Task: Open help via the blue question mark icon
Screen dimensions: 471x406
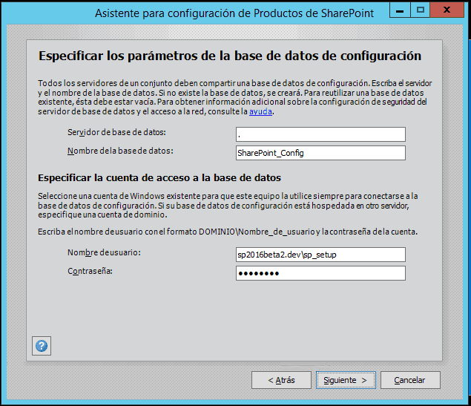Action: pos(42,346)
